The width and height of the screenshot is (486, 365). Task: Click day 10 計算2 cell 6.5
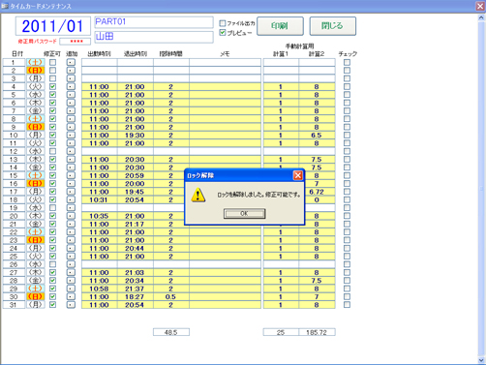coord(317,136)
